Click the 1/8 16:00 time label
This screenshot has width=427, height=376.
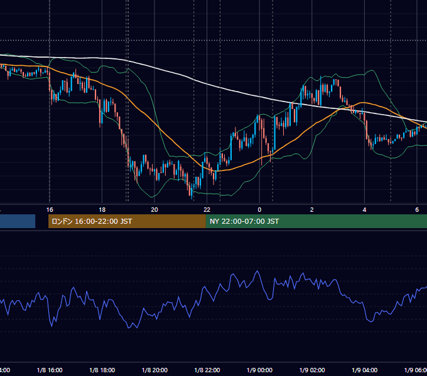coord(50,370)
